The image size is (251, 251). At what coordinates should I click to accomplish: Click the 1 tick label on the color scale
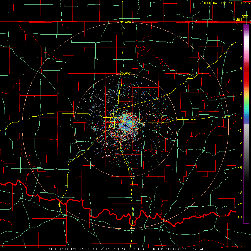(x=241, y=106)
